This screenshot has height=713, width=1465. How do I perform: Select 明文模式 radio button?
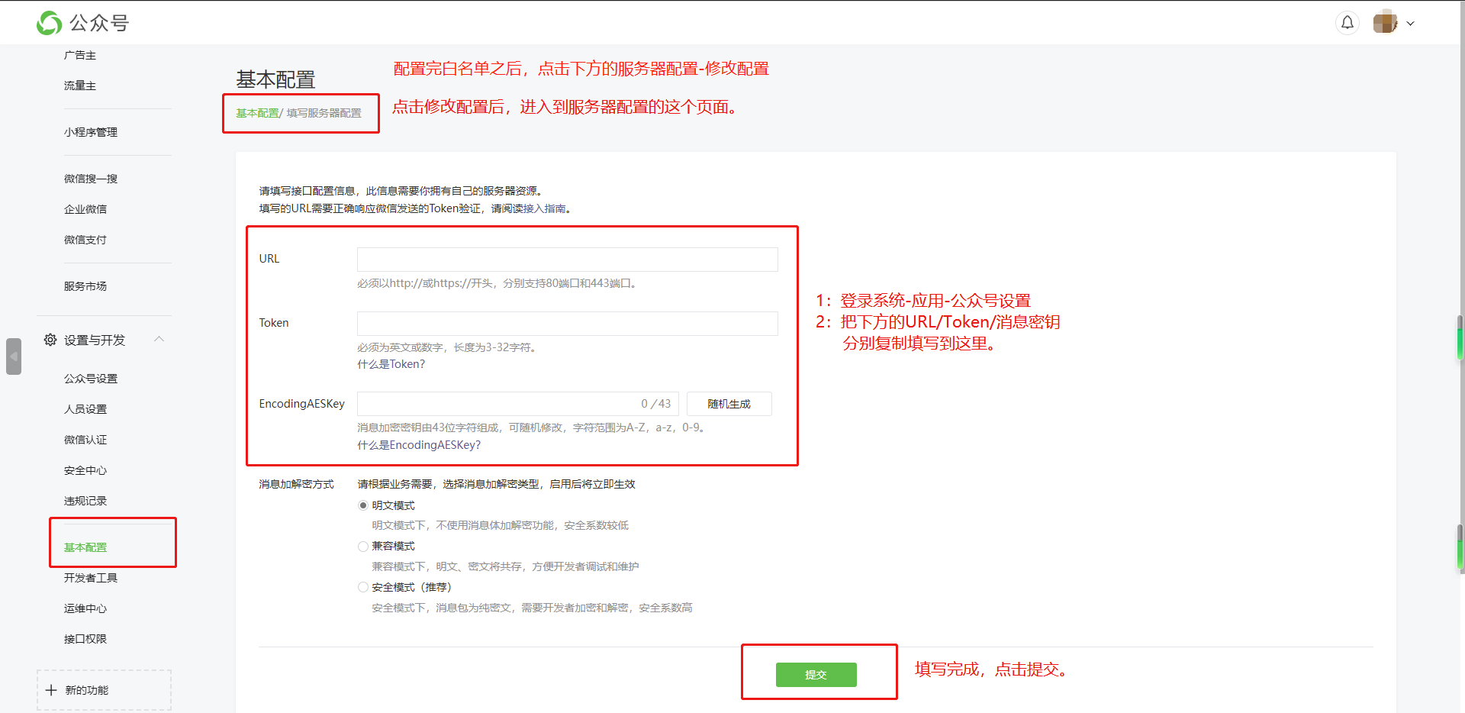[x=363, y=505]
